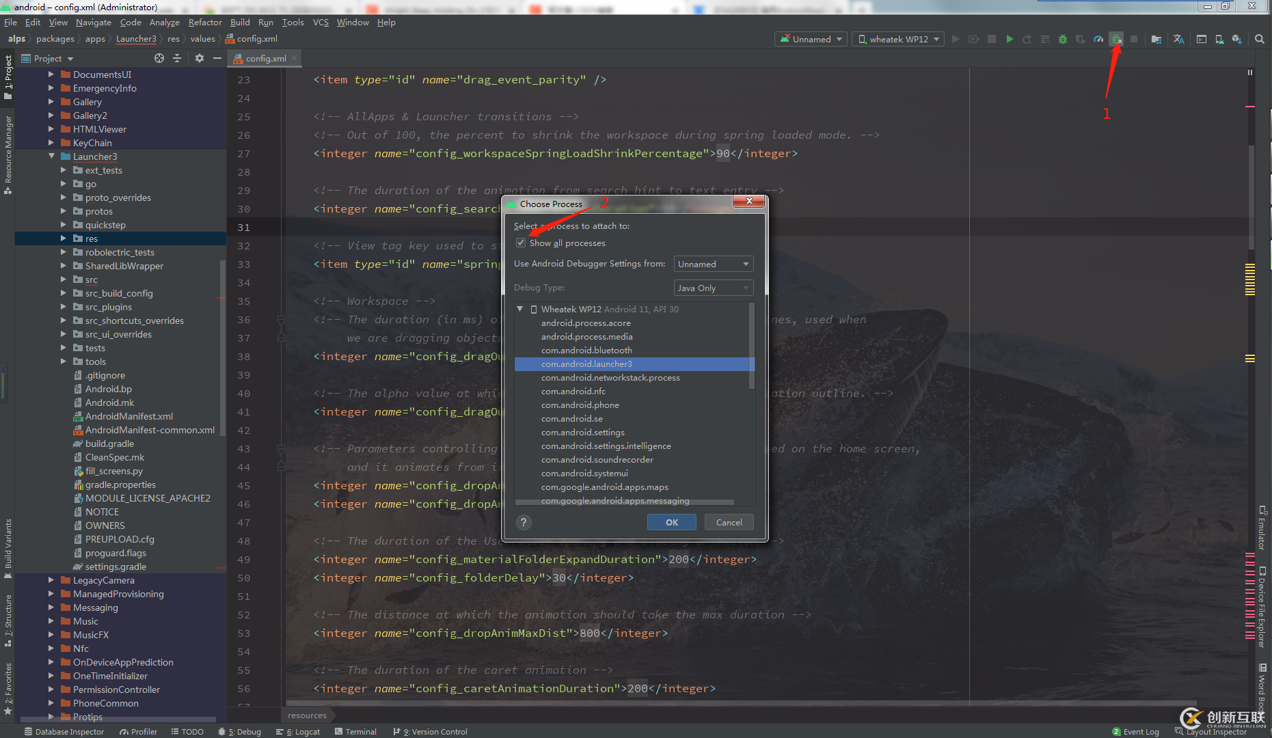Toggle Show all processes checkbox
This screenshot has height=738, width=1272.
pyautogui.click(x=521, y=243)
